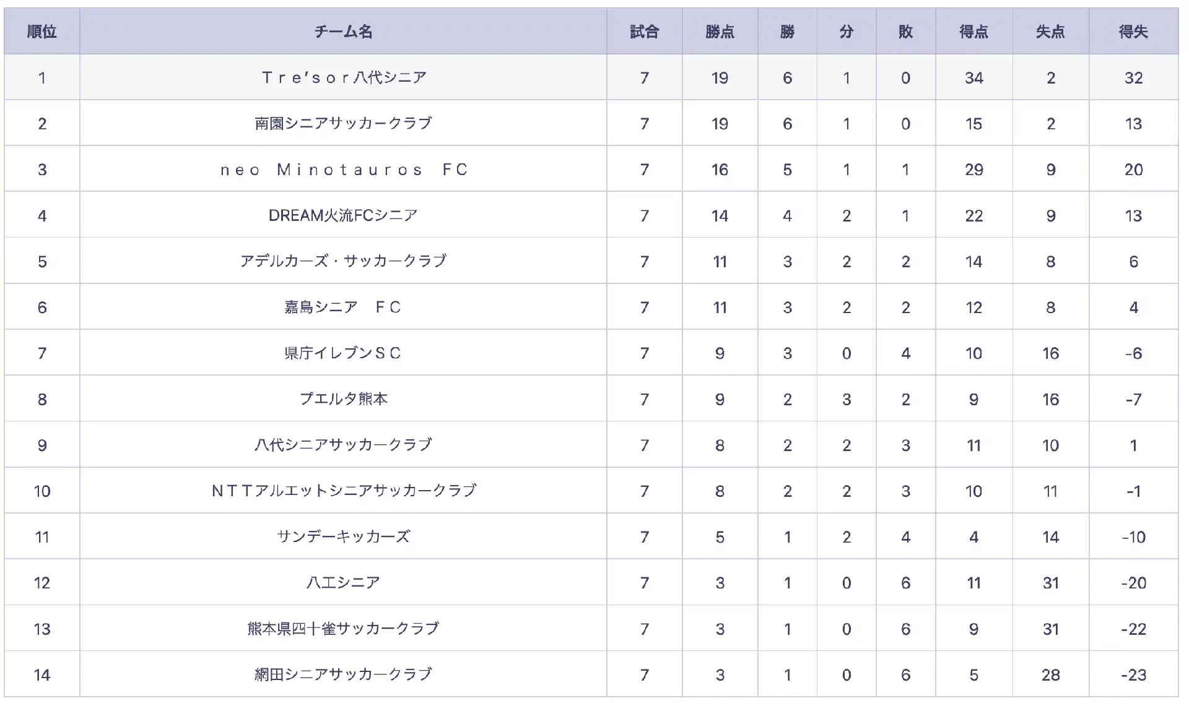Select 嘉島シニア FC team name

[x=343, y=307]
